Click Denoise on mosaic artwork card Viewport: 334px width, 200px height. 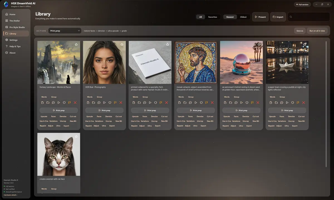pos(200,116)
